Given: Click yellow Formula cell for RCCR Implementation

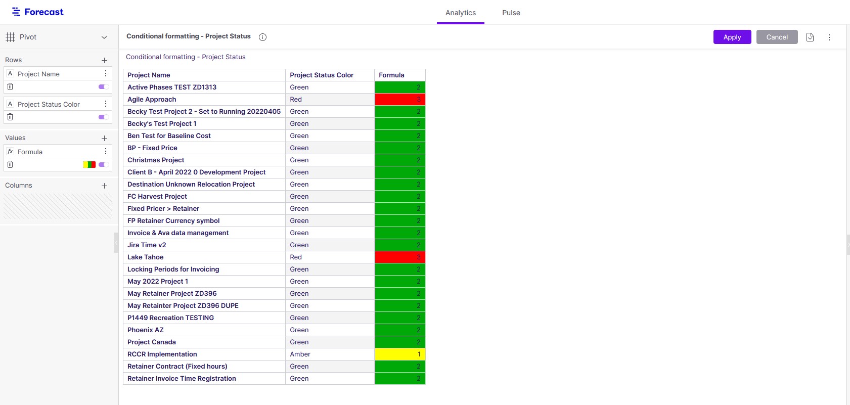Looking at the screenshot, I should coord(400,354).
